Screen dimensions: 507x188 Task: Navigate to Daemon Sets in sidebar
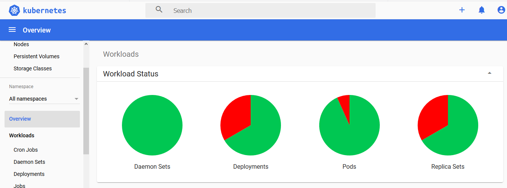(x=29, y=162)
